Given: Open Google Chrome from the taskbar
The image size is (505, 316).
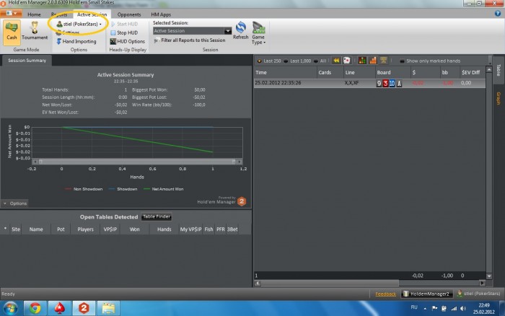Looking at the screenshot, I should point(35,308).
